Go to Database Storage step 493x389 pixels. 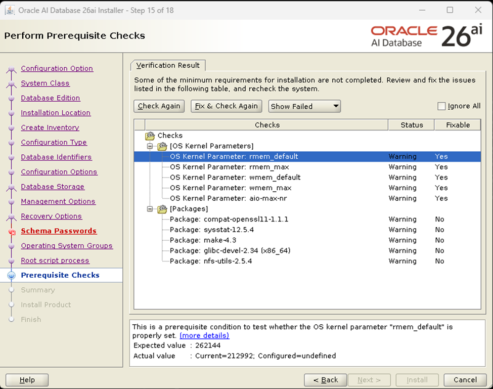tap(53, 187)
